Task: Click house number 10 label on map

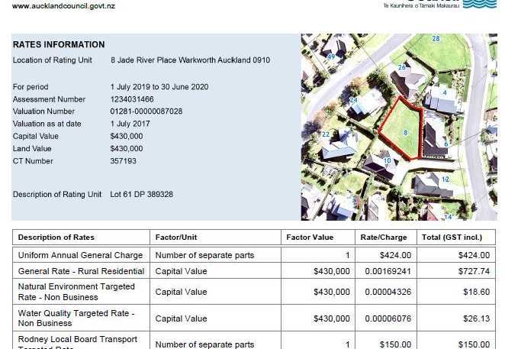Action: coord(387,160)
